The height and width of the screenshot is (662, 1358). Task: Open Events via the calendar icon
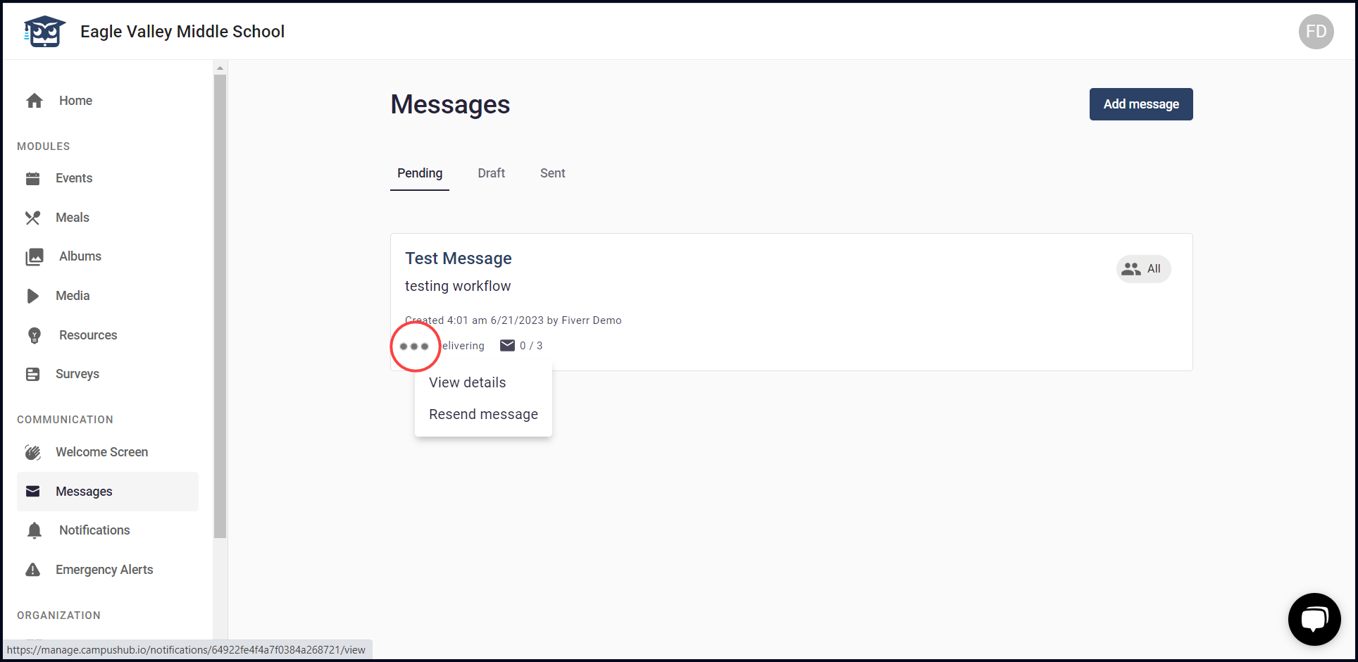pyautogui.click(x=33, y=178)
